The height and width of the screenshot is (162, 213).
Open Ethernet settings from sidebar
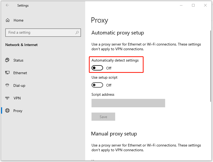(x=7, y=73)
